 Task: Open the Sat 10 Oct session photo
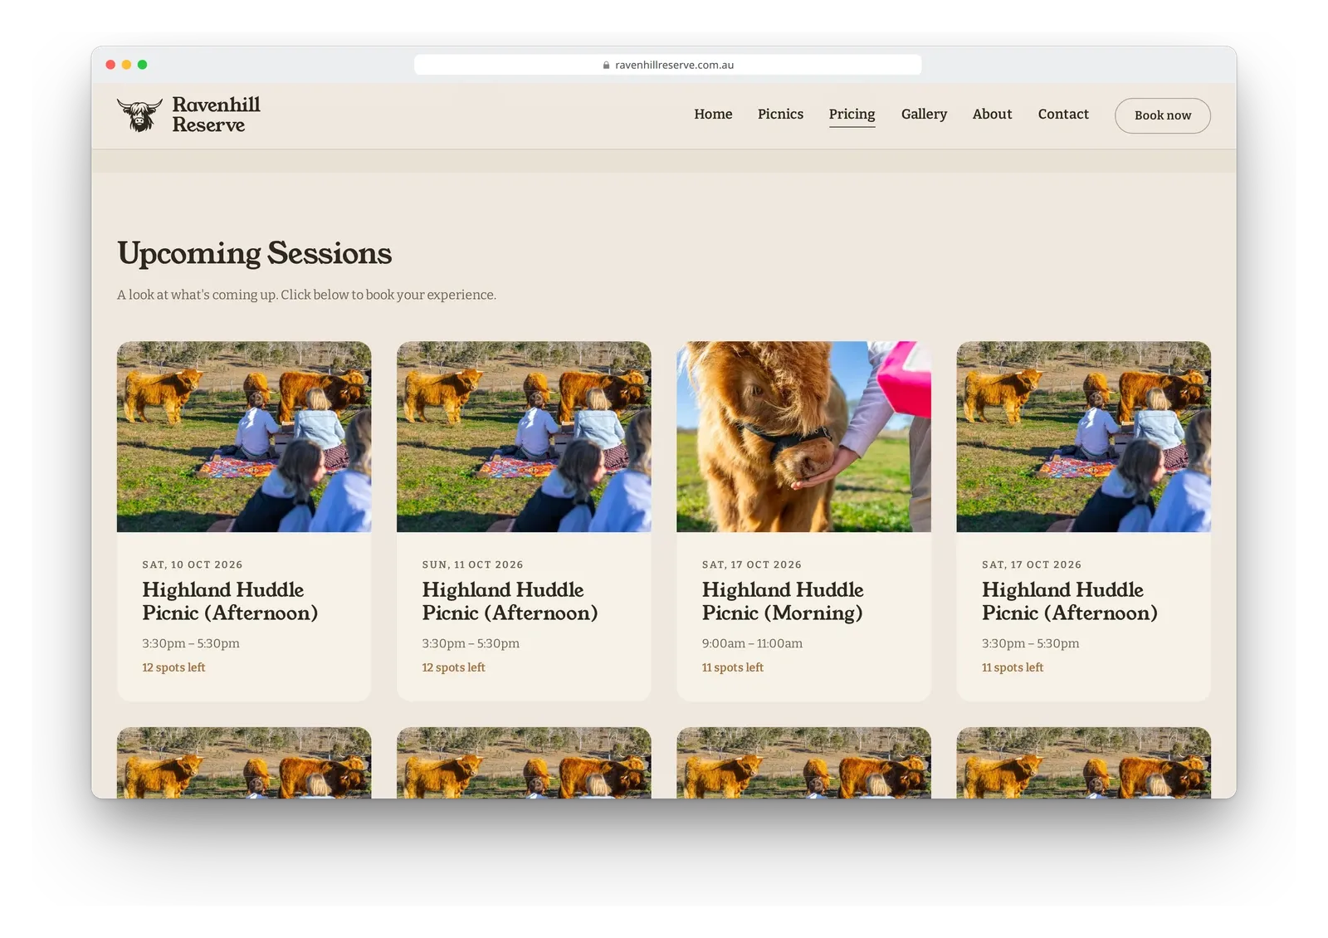pyautogui.click(x=244, y=437)
